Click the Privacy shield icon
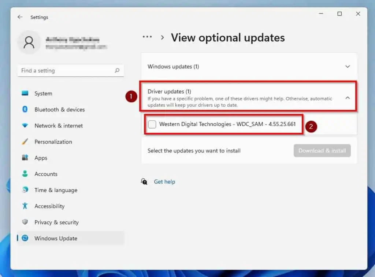Viewport: 375px width, 277px height. tap(25, 222)
